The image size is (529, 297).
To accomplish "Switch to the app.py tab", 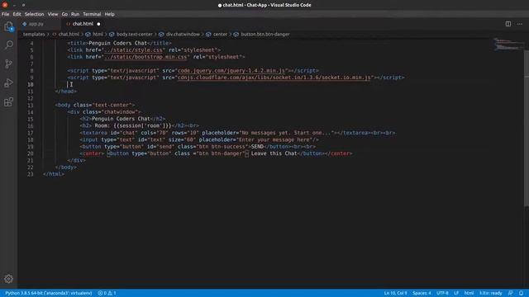I will [36, 24].
